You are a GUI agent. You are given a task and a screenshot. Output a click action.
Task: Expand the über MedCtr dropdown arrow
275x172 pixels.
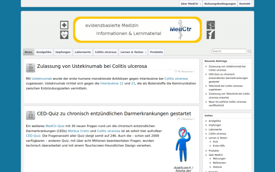click(x=200, y=4)
